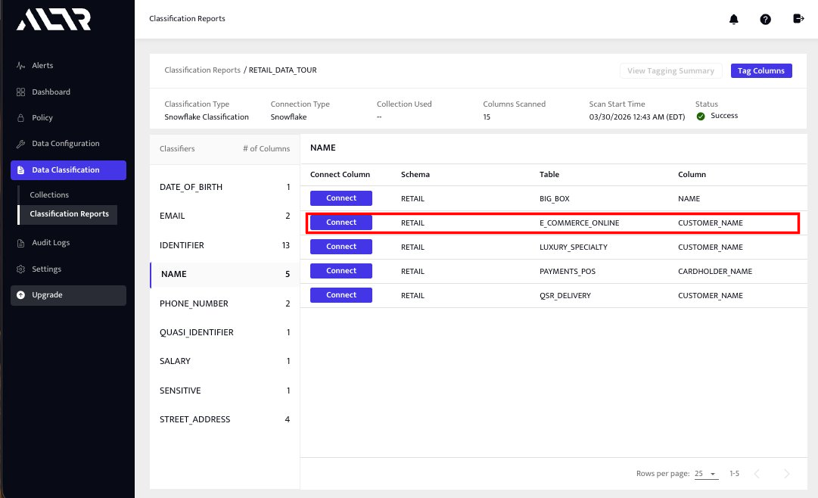Open the help question mark icon
Screen dimensions: 818x498
765,19
